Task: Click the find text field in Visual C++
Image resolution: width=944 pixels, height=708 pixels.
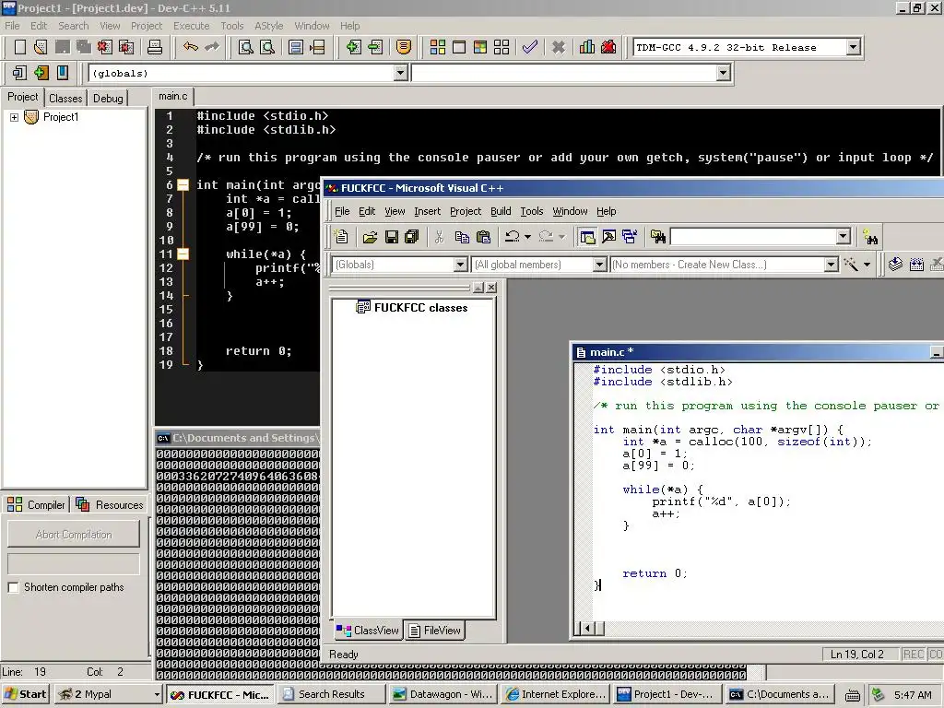Action: pyautogui.click(x=753, y=237)
